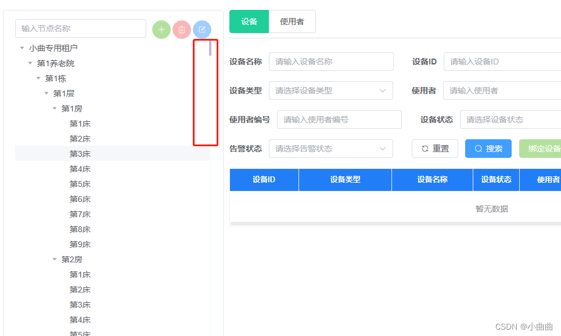Click the 重置 reset button
The image size is (561, 336).
435,149
